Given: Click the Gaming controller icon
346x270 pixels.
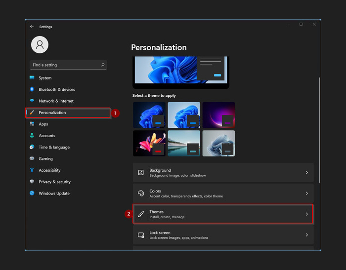Looking at the screenshot, I should (32, 158).
